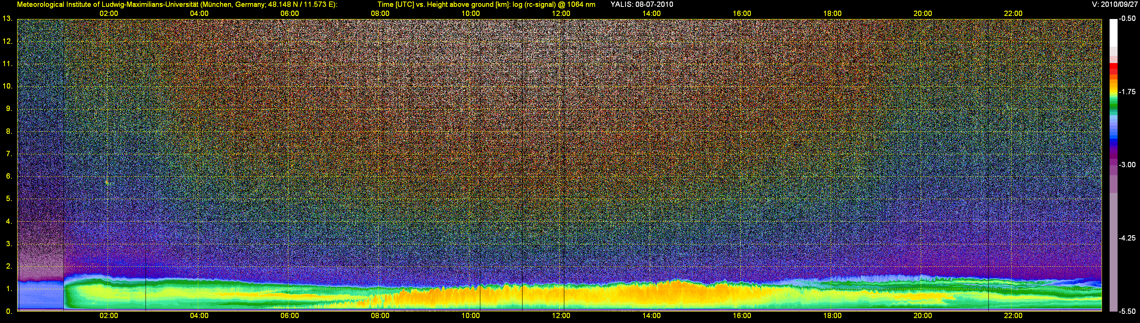1140x323 pixels.
Task: Select the -1.75 value on the color scale
Action: 1127,92
